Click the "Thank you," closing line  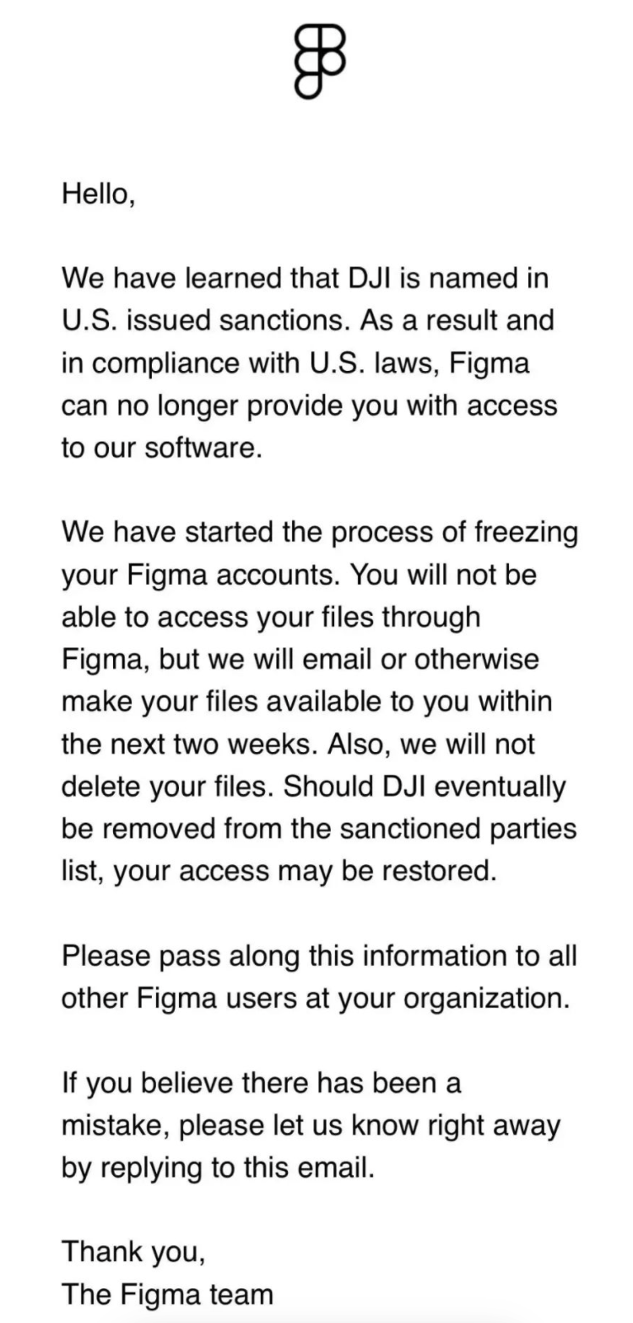(133, 1252)
